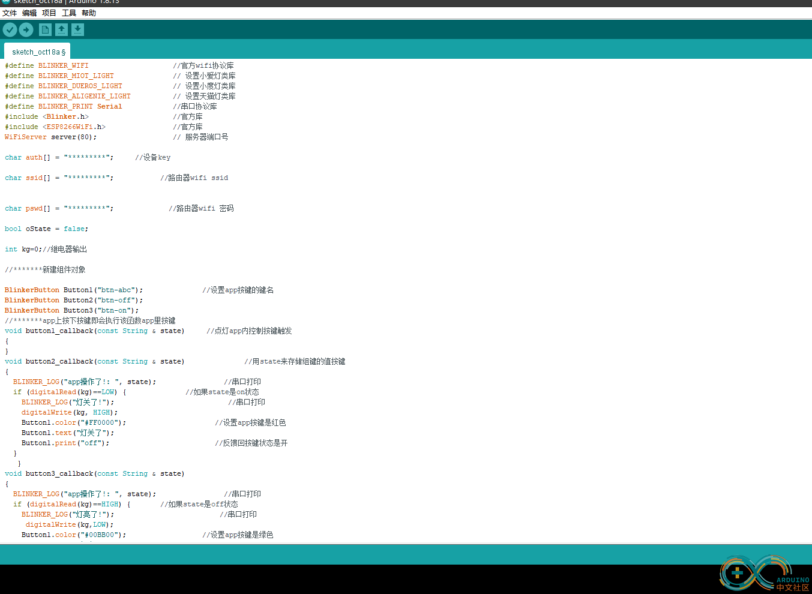Click the '//官方wifi协议库' comment
The image size is (812, 594).
pos(203,66)
